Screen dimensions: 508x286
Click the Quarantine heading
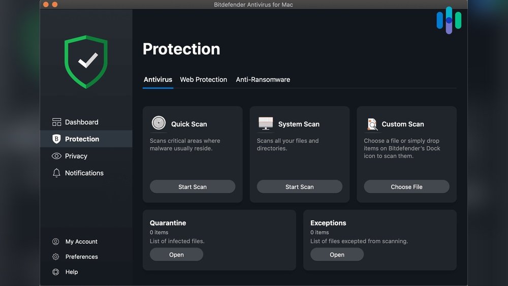point(168,223)
